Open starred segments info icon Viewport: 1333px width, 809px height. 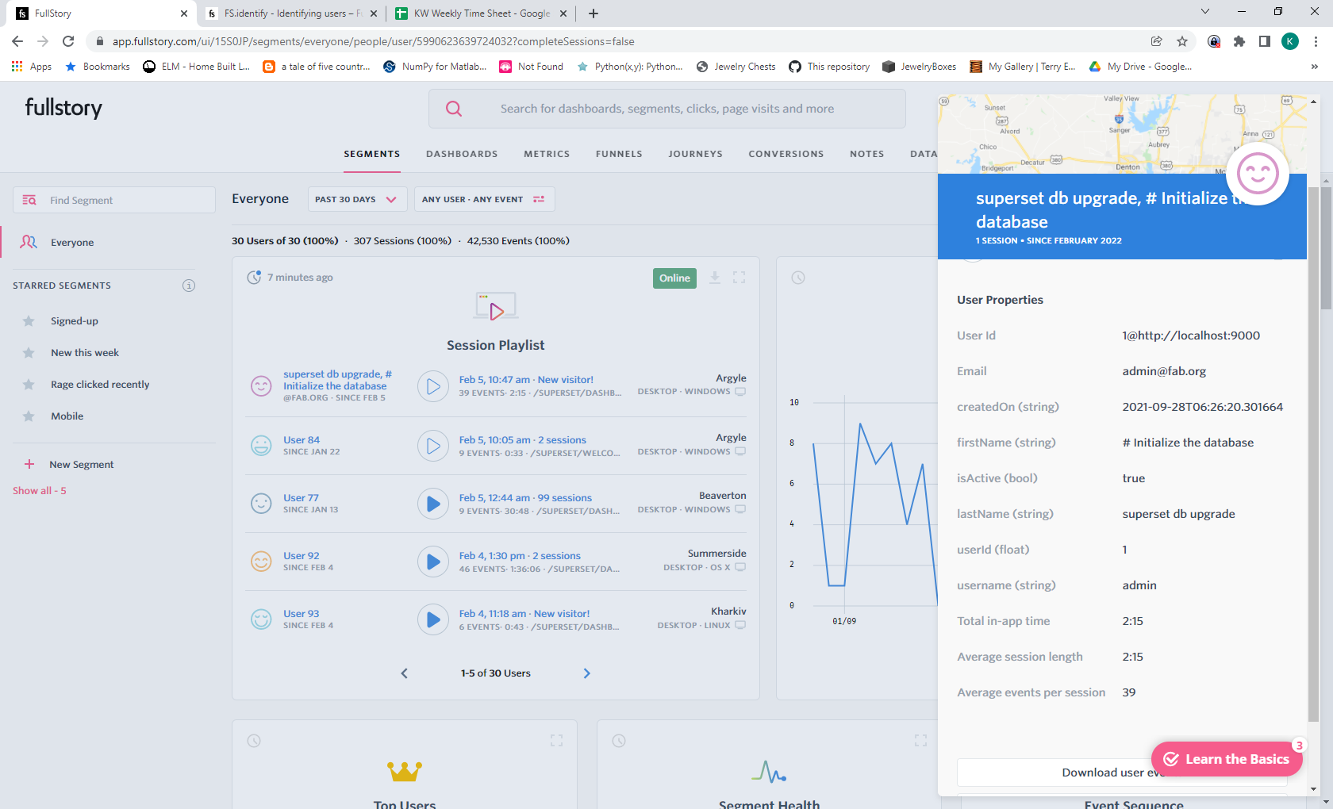pos(189,286)
